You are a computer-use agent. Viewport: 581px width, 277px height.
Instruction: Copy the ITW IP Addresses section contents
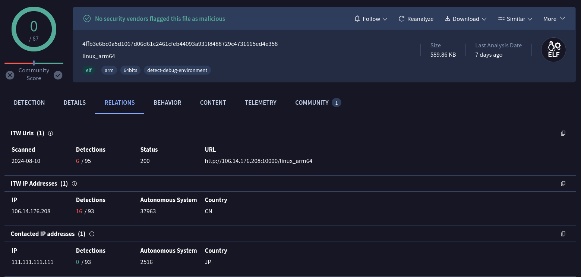tap(563, 183)
